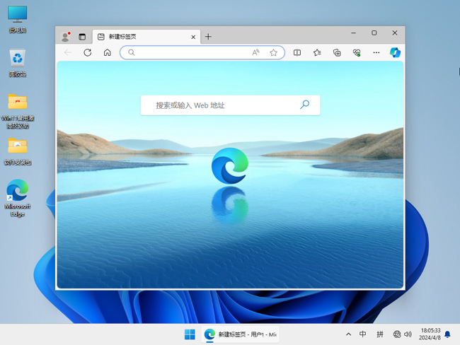Focus the address bar
Screen dimensions: 460x345
point(202,52)
